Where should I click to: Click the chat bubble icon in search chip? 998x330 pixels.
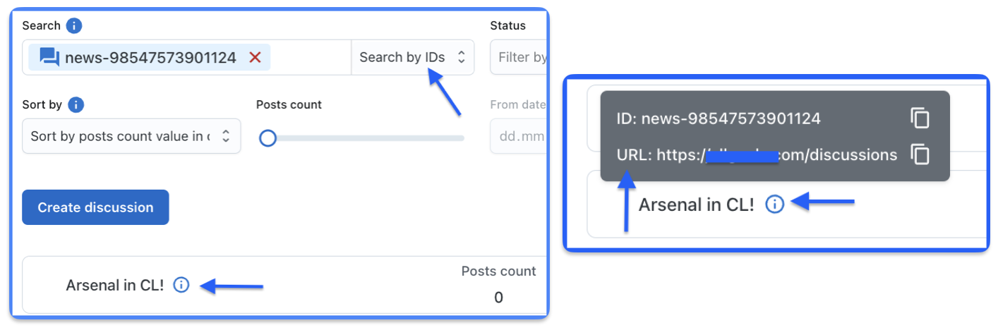[49, 58]
